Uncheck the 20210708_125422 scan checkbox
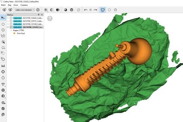Image resolution: width=183 pixels, height=122 pixels. point(11,27)
